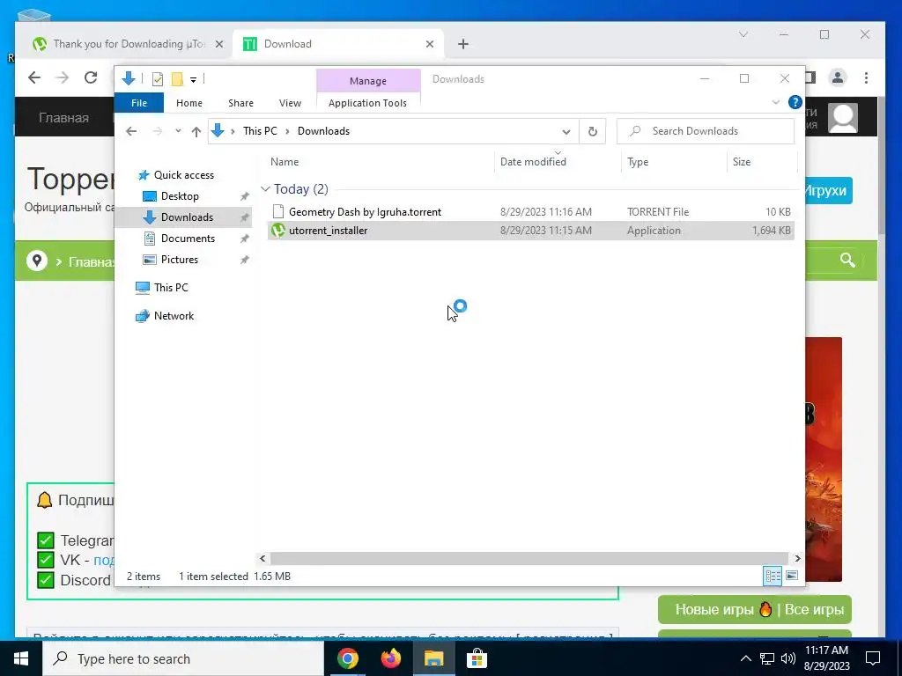Click the torrent file's blank document icon
The width and height of the screenshot is (902, 676).
[278, 211]
